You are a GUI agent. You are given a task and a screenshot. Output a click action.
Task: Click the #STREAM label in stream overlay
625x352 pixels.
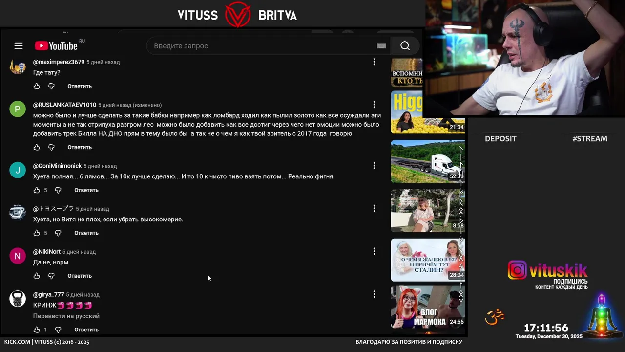pos(590,139)
